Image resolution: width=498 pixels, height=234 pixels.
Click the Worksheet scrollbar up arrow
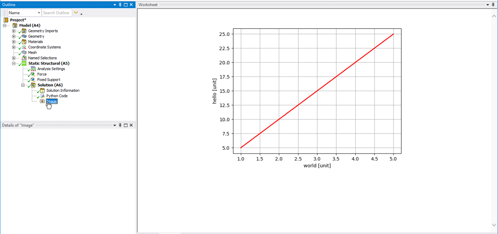tap(495, 16)
